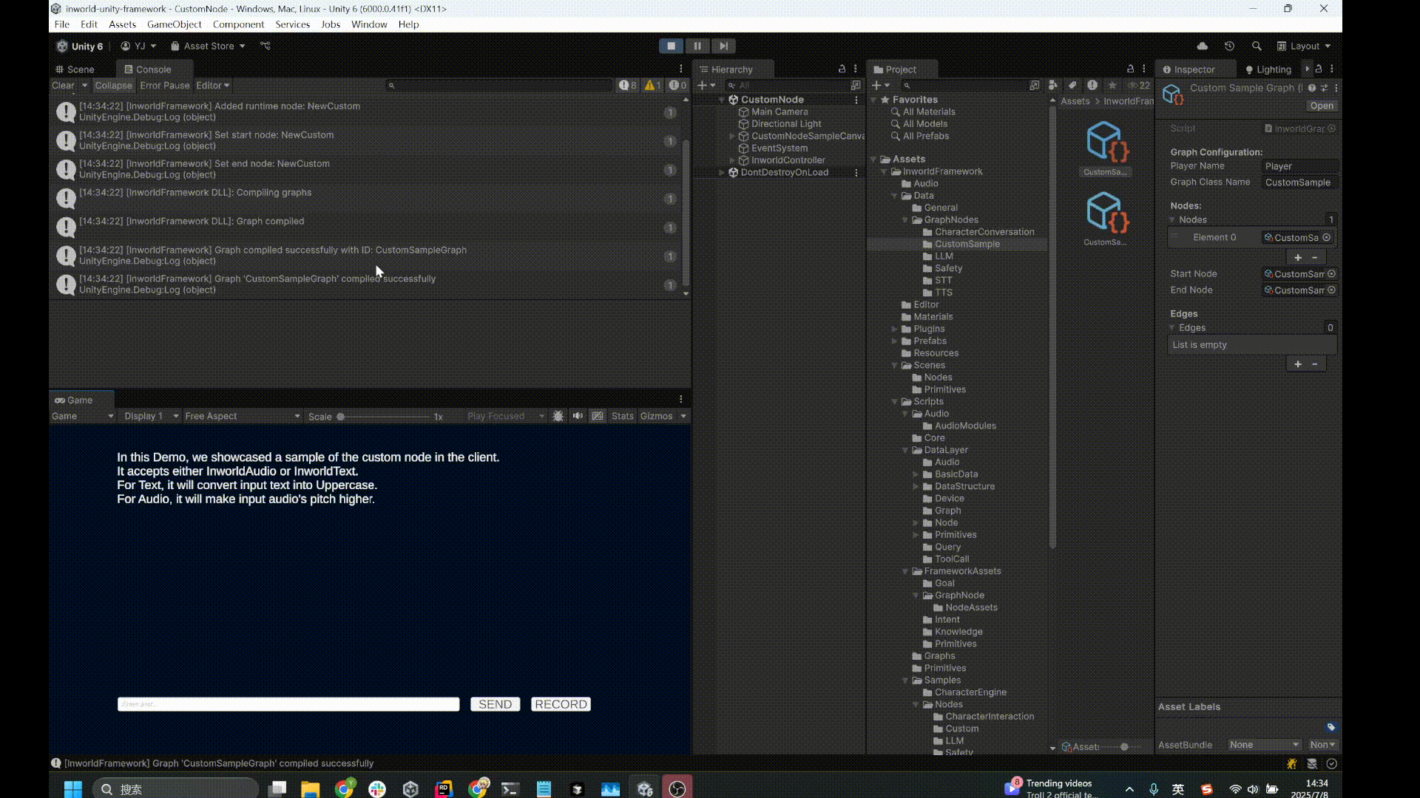The width and height of the screenshot is (1420, 798).
Task: Mute audio in Game view
Action: 578,416
